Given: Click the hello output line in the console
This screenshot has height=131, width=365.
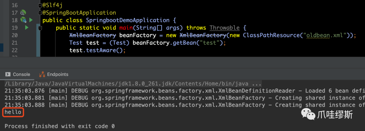Looking at the screenshot, I should pyautogui.click(x=13, y=112).
